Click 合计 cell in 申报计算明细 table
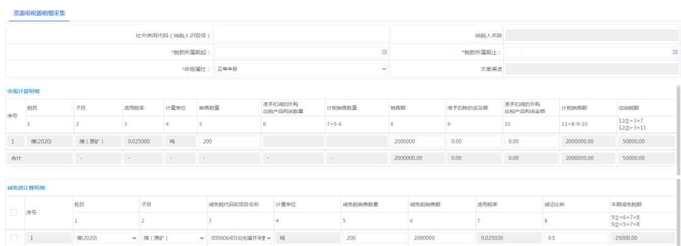 point(39,159)
